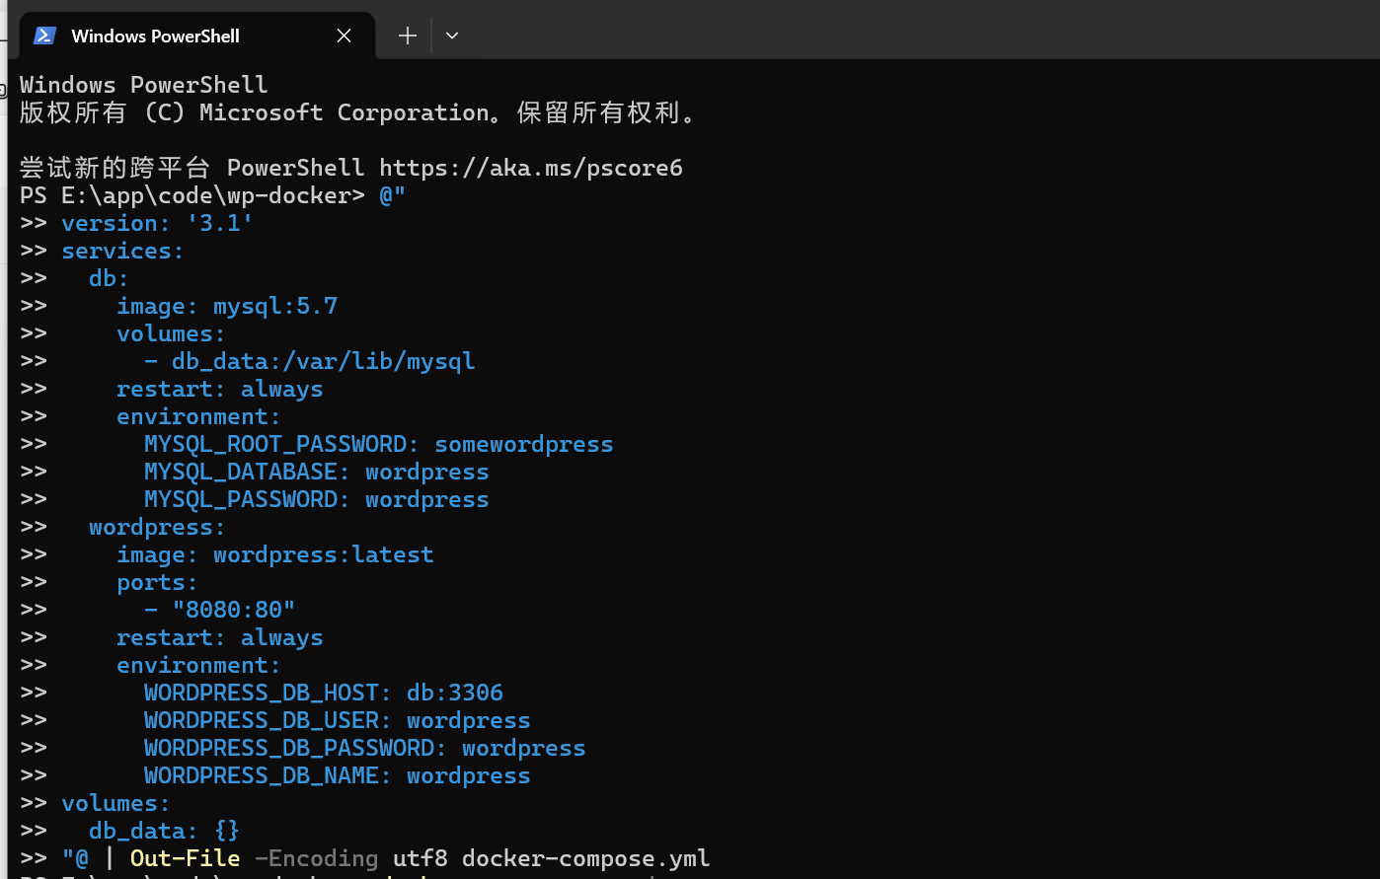1380x879 pixels.
Task: Click the WORDPRESS_DB_HOST: db:3306 line
Action: pos(324,693)
